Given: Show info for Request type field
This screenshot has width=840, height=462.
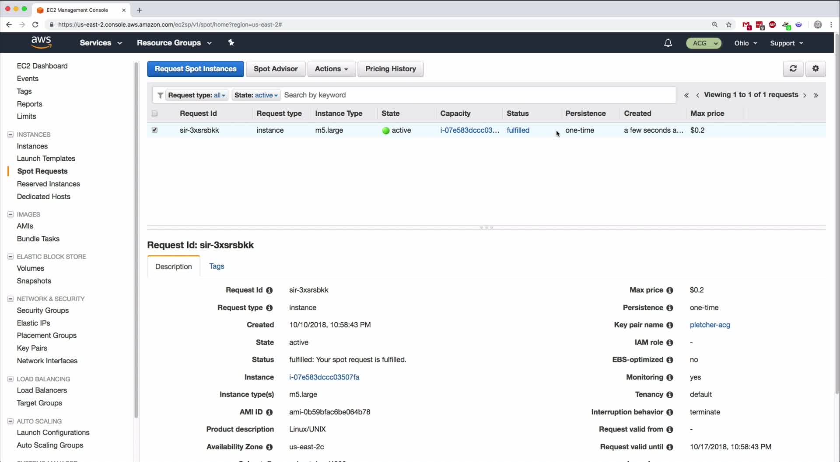Looking at the screenshot, I should [x=269, y=308].
